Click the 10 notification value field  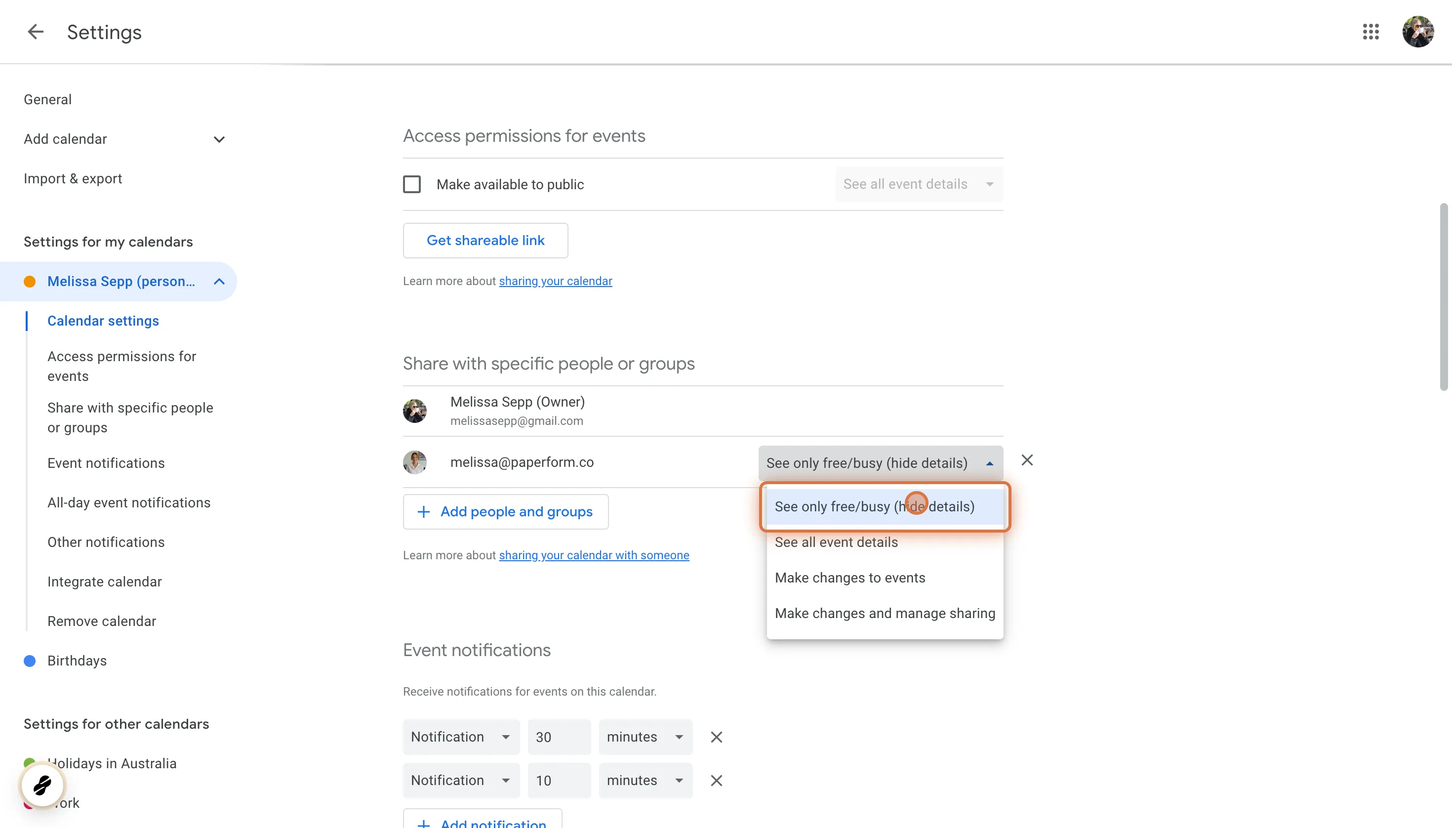560,780
